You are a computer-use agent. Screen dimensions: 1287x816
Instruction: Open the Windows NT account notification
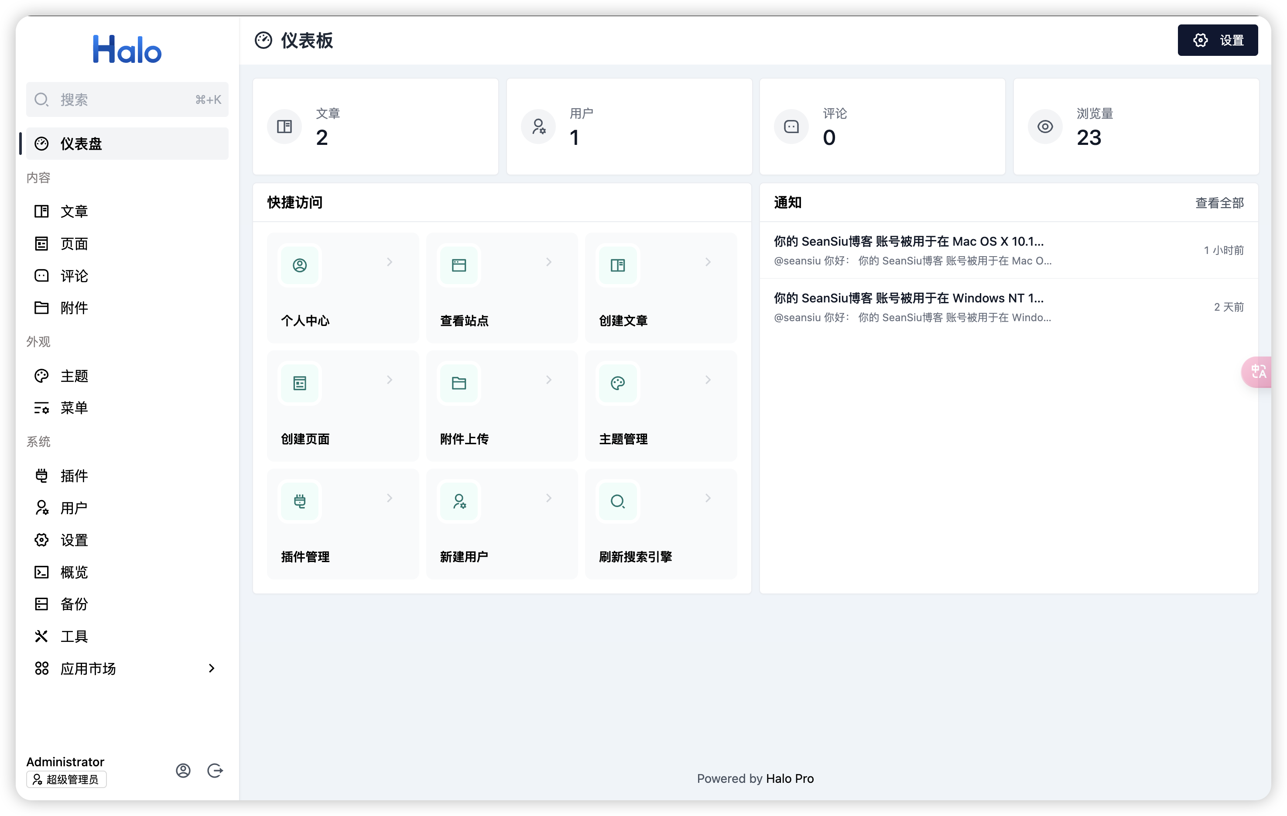click(1009, 307)
